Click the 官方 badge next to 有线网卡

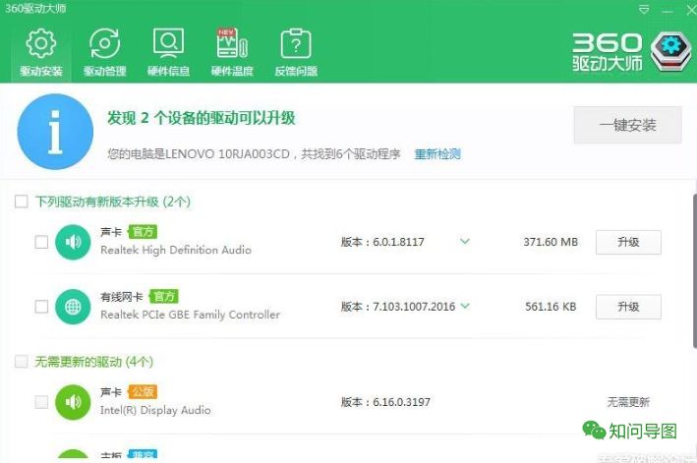[164, 296]
